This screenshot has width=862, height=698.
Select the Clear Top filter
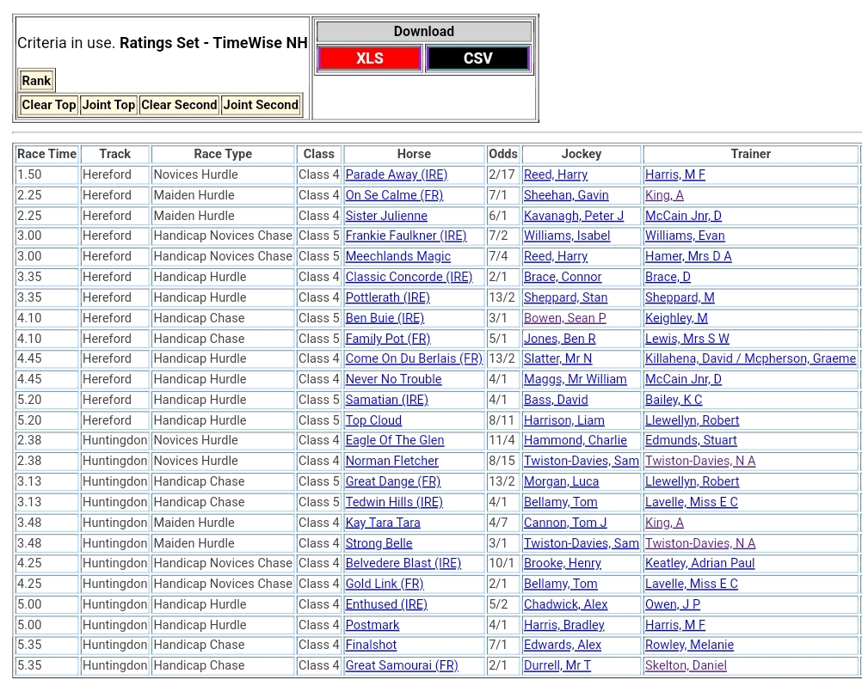[x=49, y=105]
